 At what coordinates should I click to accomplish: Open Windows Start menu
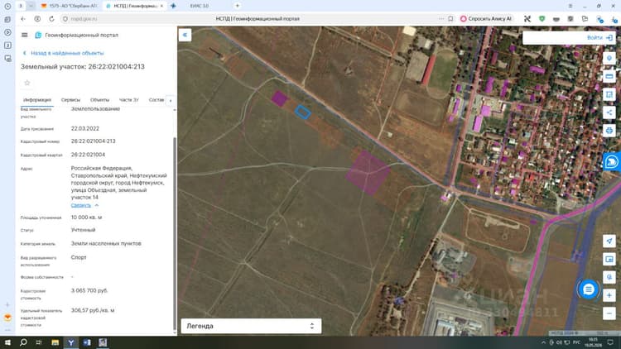7,342
